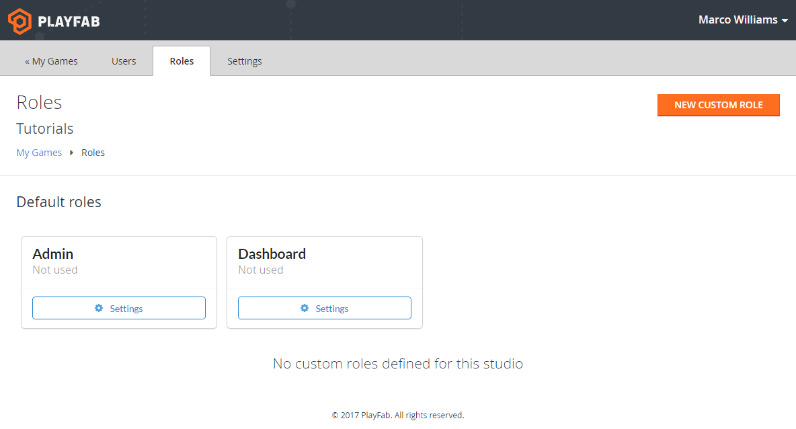Click the gear icon in Dashboard Settings button
Viewport: 796px width, 429px height.
tap(305, 308)
